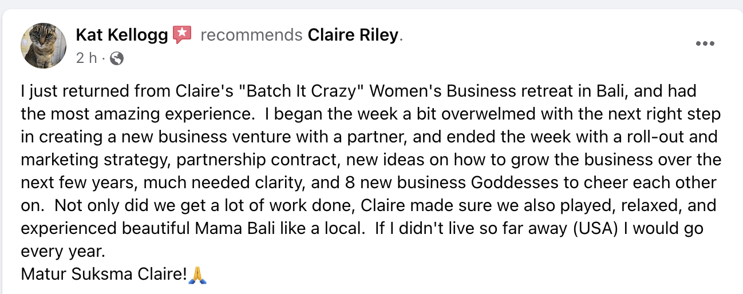Click the praying hands emoji

pyautogui.click(x=197, y=275)
